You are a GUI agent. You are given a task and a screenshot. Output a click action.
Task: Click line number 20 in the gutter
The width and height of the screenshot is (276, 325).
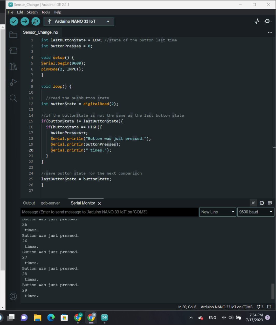31,150
